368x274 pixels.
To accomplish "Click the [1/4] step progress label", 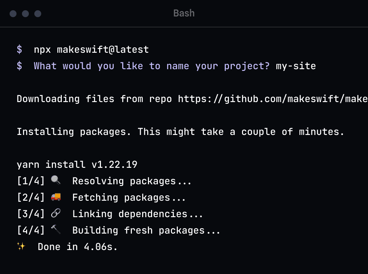I will pos(31,180).
